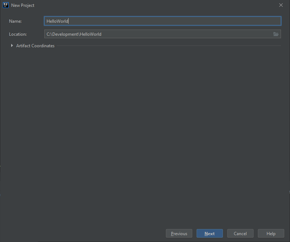290x242 pixels.
Task: Click the HelloWorld text in the Name field
Action: 57,21
